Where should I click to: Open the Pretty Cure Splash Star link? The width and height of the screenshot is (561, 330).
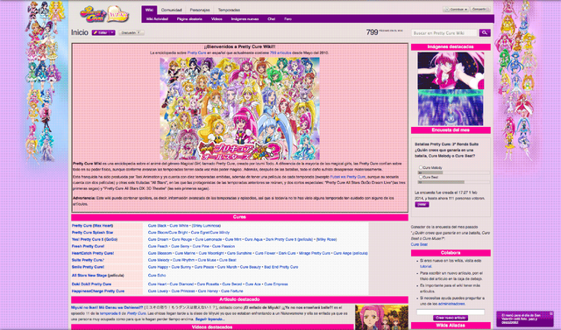(92, 233)
